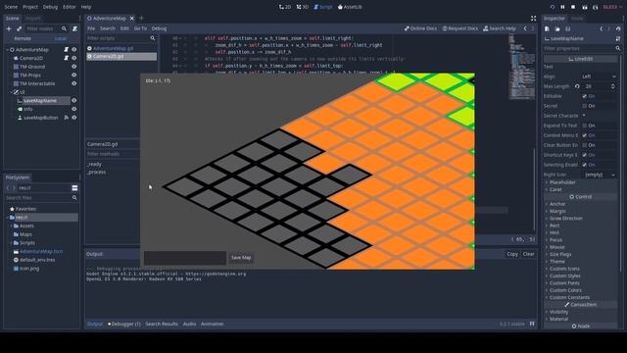This screenshot has width=627, height=353.
Task: Open Debug menu in top menu bar
Action: [50, 7]
